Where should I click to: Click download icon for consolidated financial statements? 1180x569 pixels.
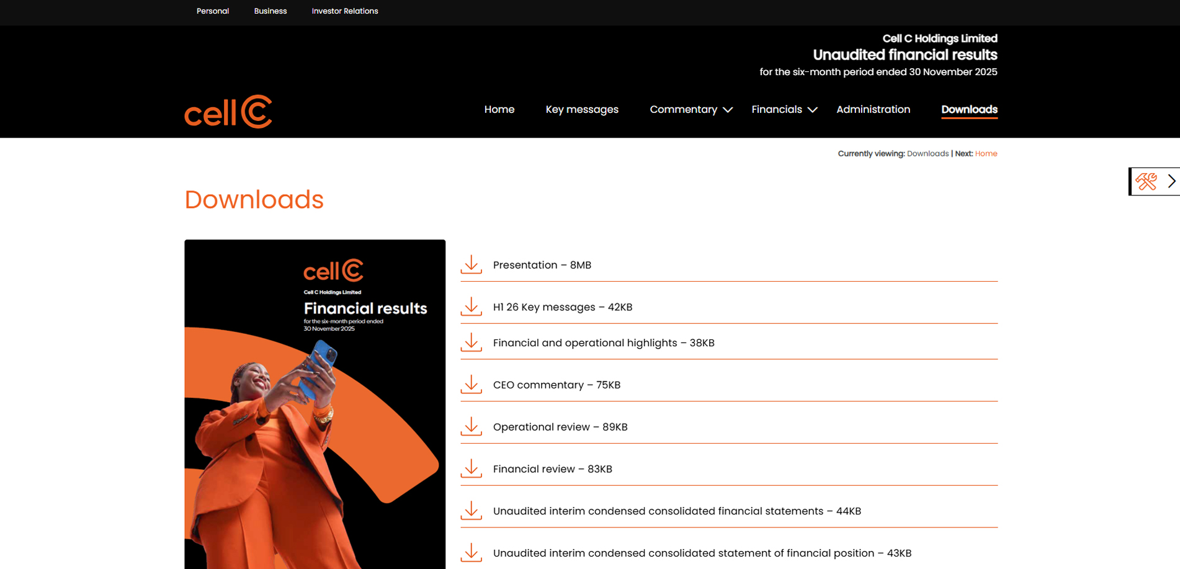tap(472, 510)
